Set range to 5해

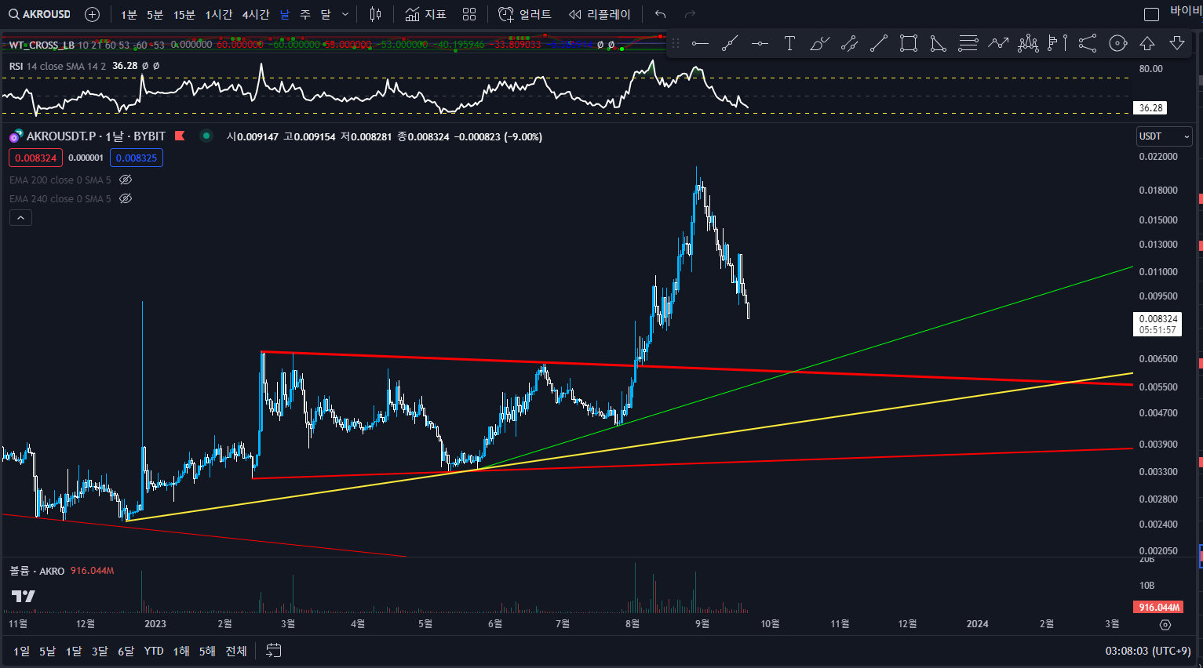pos(207,651)
